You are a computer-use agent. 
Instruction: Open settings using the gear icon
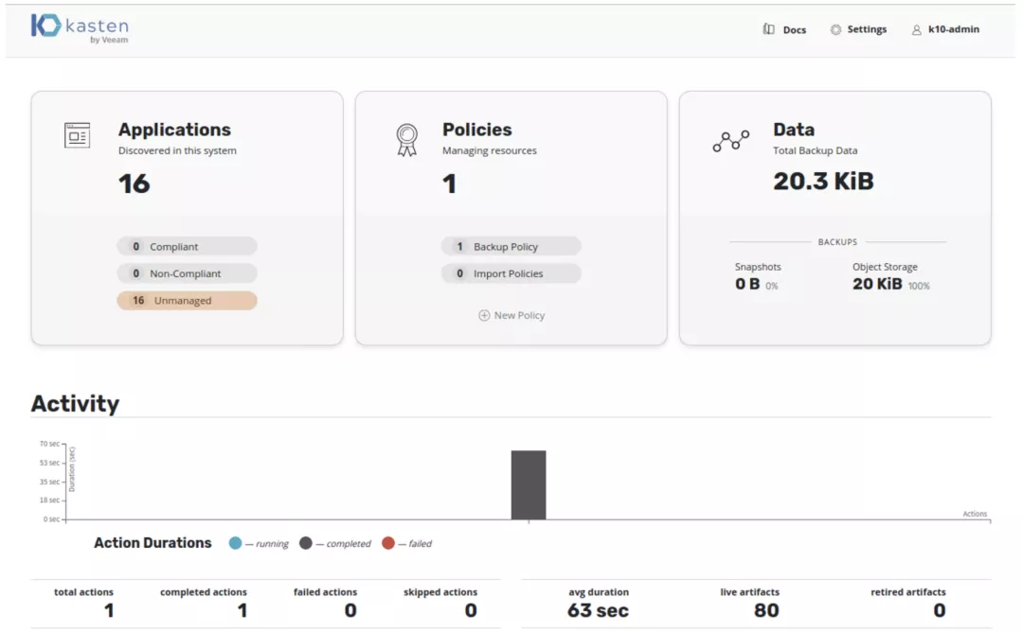click(835, 28)
